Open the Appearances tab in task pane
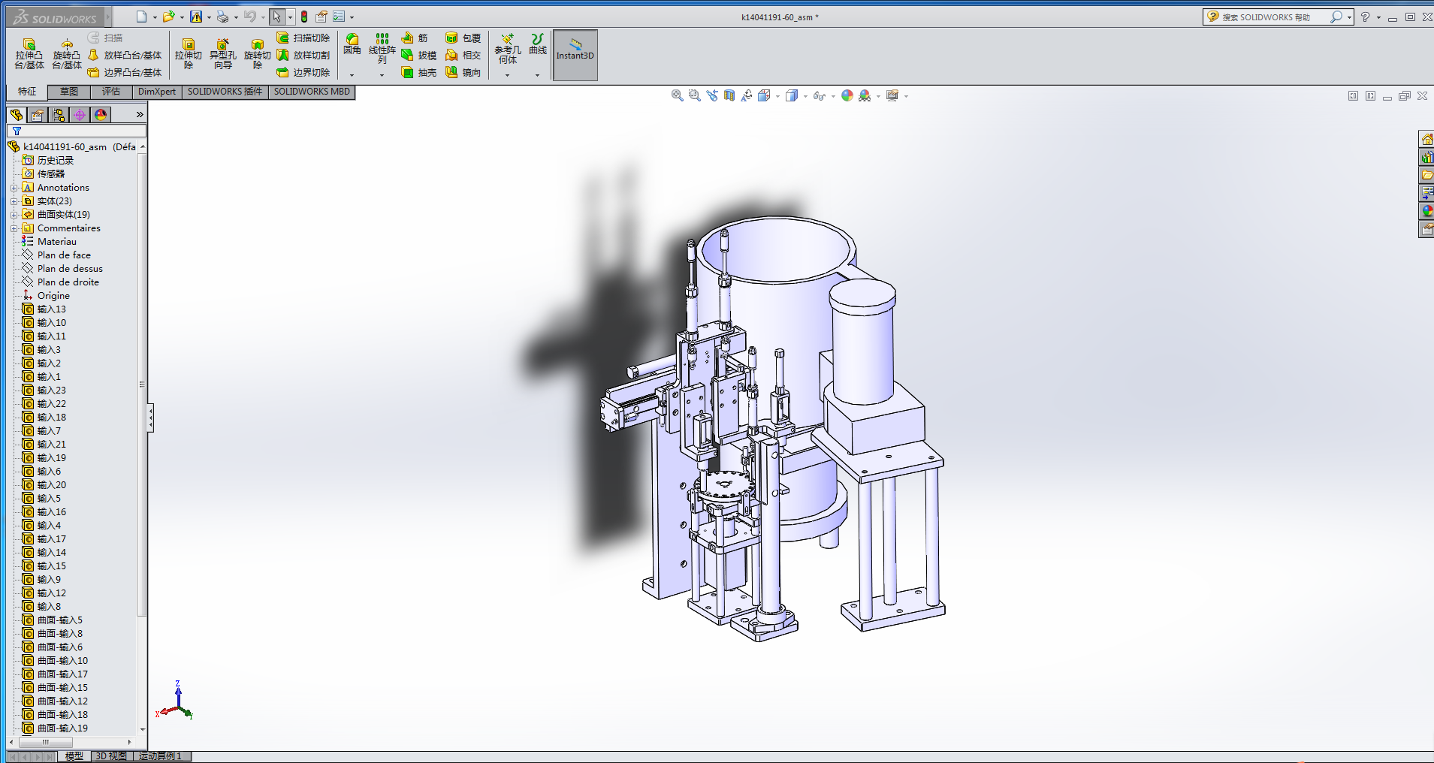1434x763 pixels. click(x=1426, y=211)
